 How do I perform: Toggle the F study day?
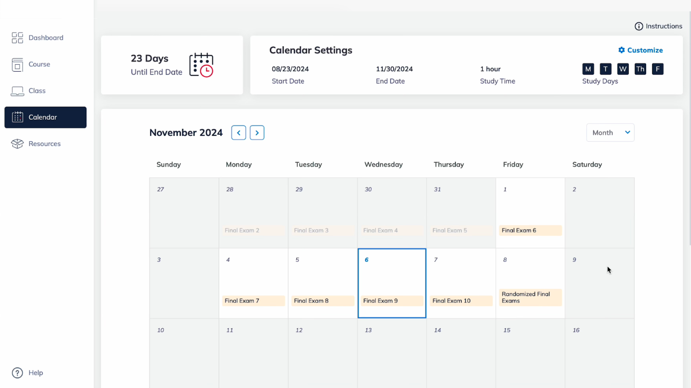point(658,69)
